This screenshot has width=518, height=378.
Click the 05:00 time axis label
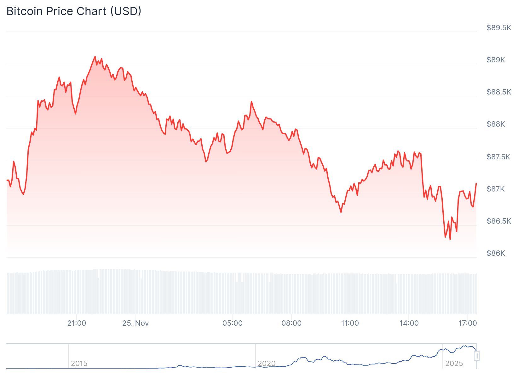click(x=233, y=323)
